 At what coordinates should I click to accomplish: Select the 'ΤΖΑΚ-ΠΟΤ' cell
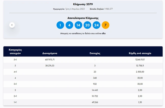[x=140, y=59]
